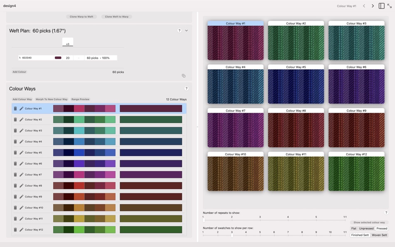Edit Colour Way #7 with pencil icon
The width and height of the screenshot is (395, 247).
pyautogui.click(x=21, y=174)
